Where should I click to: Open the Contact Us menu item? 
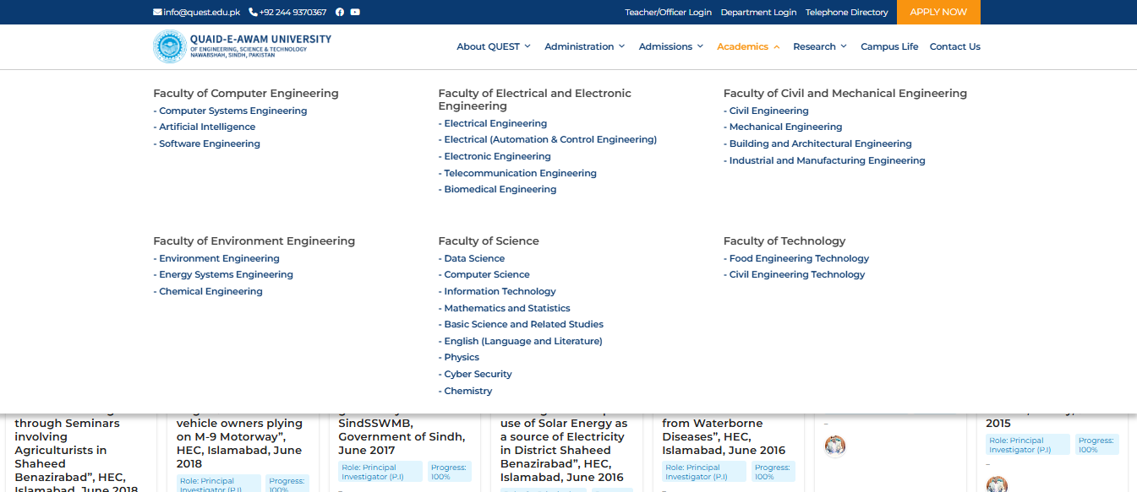[954, 46]
